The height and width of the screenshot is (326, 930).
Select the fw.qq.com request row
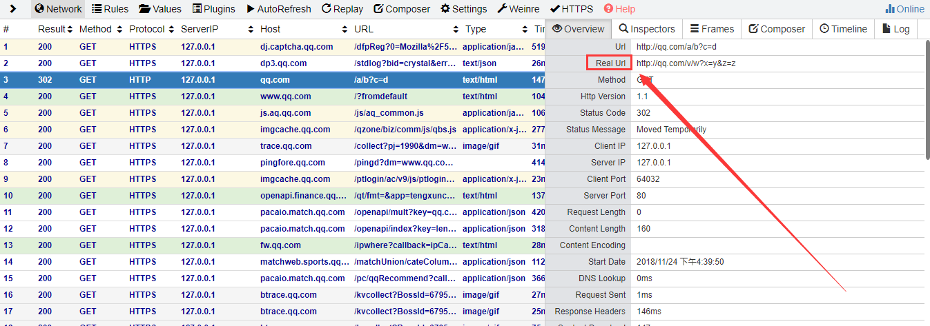[273, 245]
